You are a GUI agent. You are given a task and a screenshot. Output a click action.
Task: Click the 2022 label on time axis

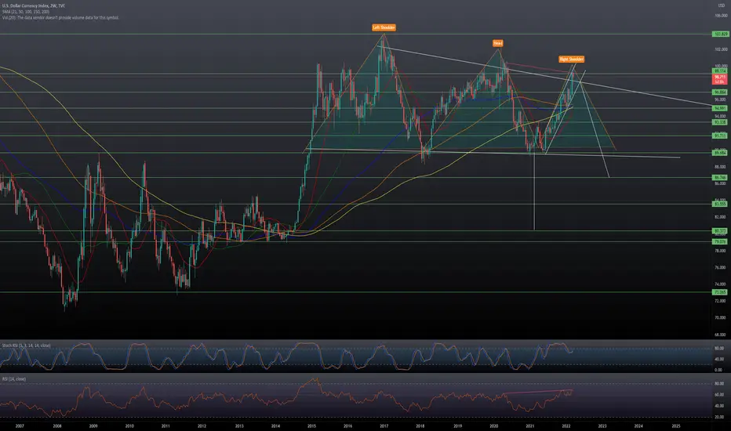click(566, 426)
